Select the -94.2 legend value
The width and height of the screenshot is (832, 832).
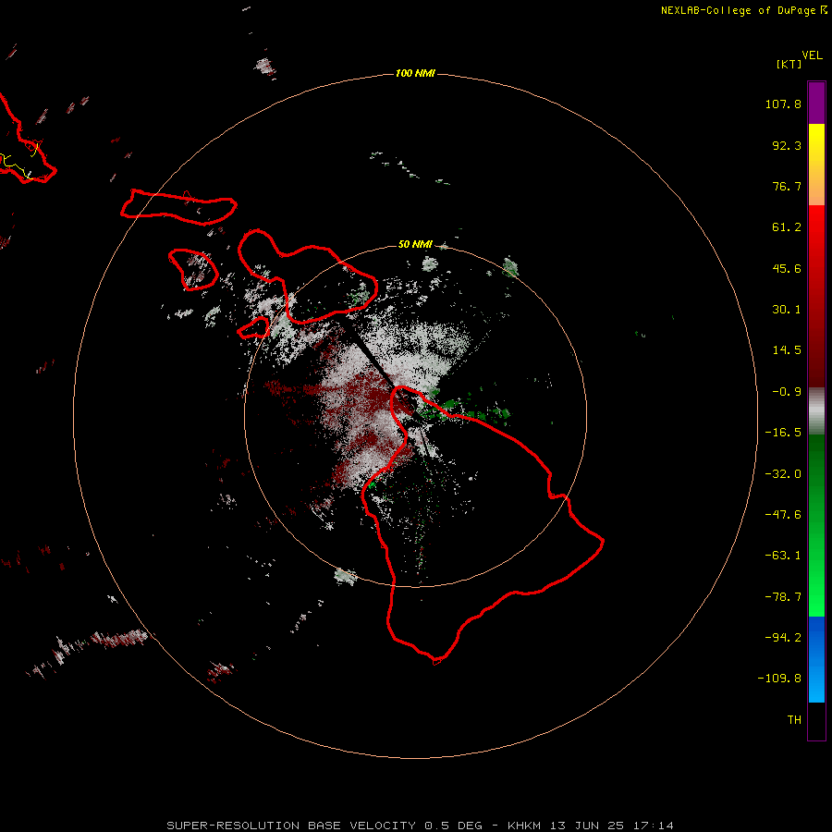coord(783,638)
